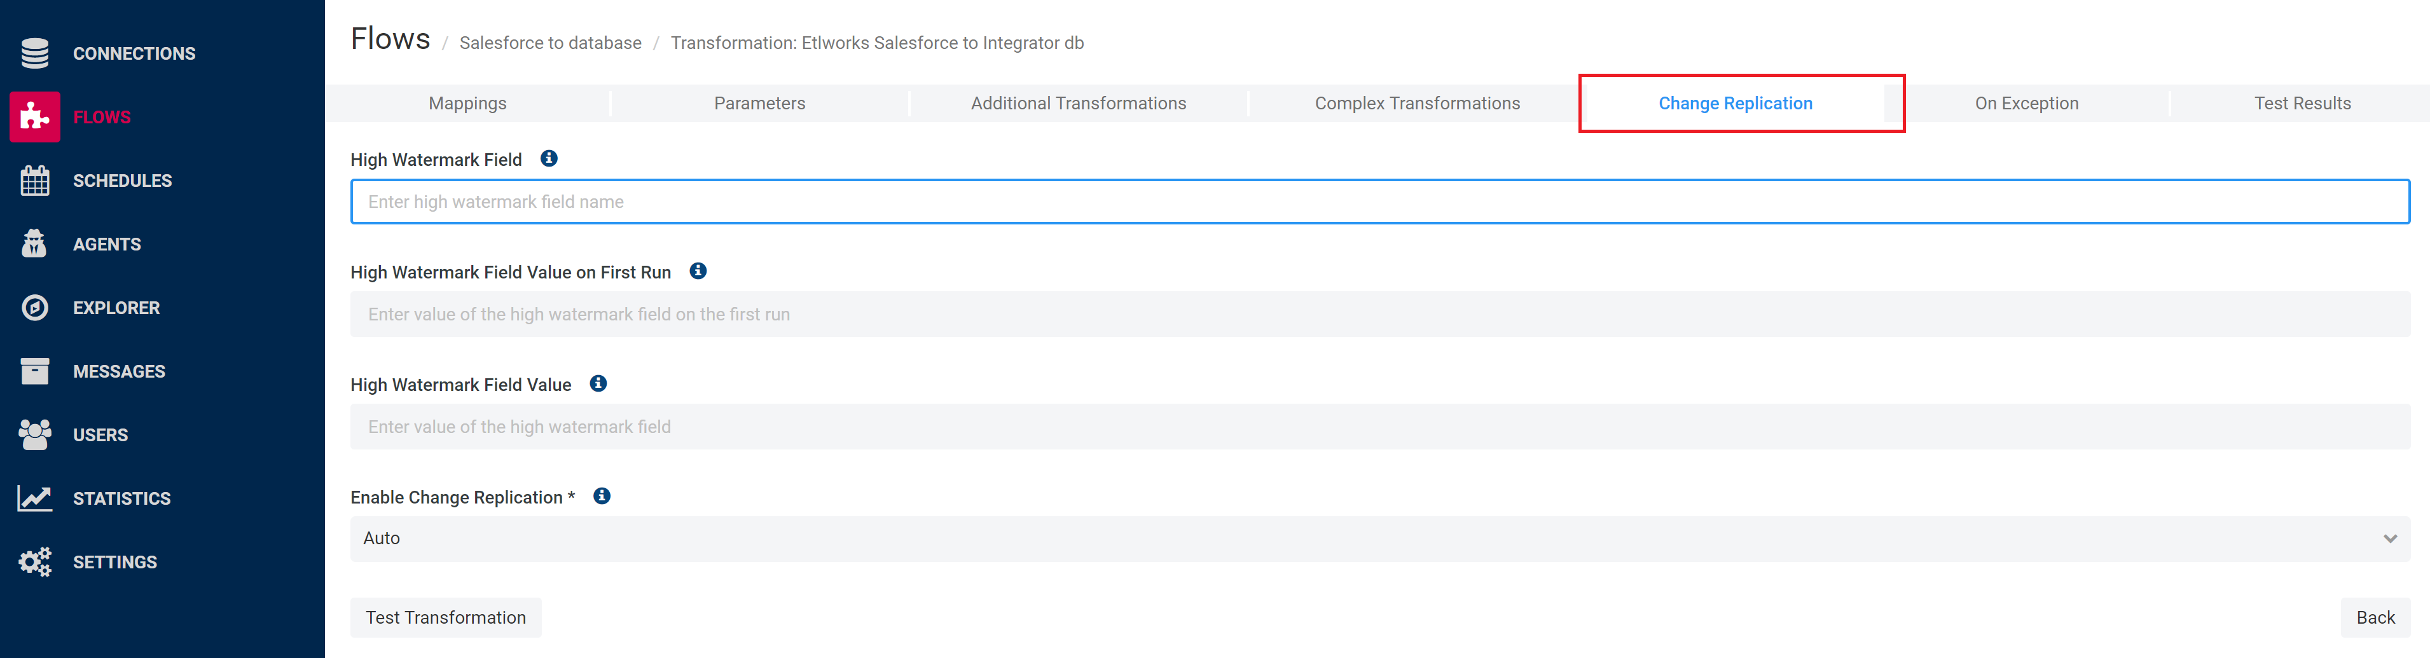The image size is (2430, 658).
Task: Click the Settings gears icon
Action: pyautogui.click(x=35, y=562)
